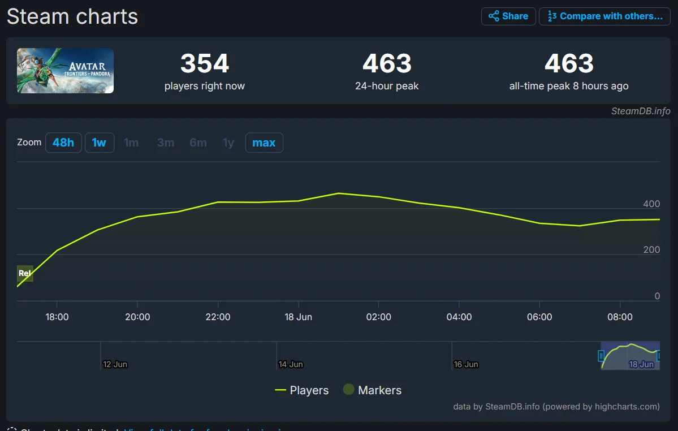Click the 16 Jun position in navigator

click(466, 364)
